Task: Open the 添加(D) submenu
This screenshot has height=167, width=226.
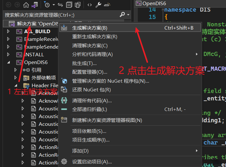Action: pyautogui.click(x=130, y=151)
